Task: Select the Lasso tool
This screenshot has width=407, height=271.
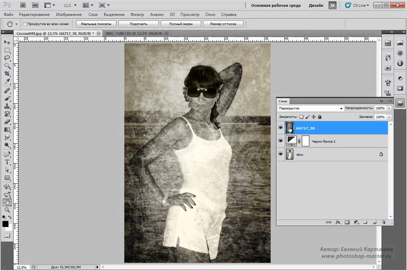Action: tap(7, 58)
